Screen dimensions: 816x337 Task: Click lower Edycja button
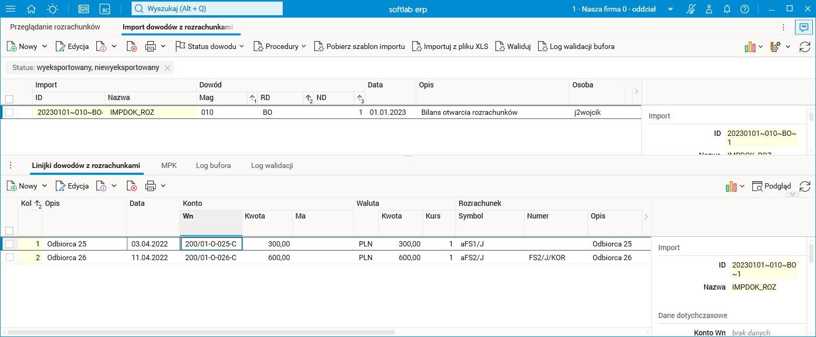pyautogui.click(x=72, y=186)
